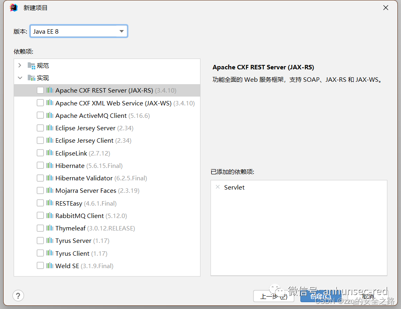Click the library icon beside Mojarra Server Faces
This screenshot has width=401, height=309.
point(50,190)
